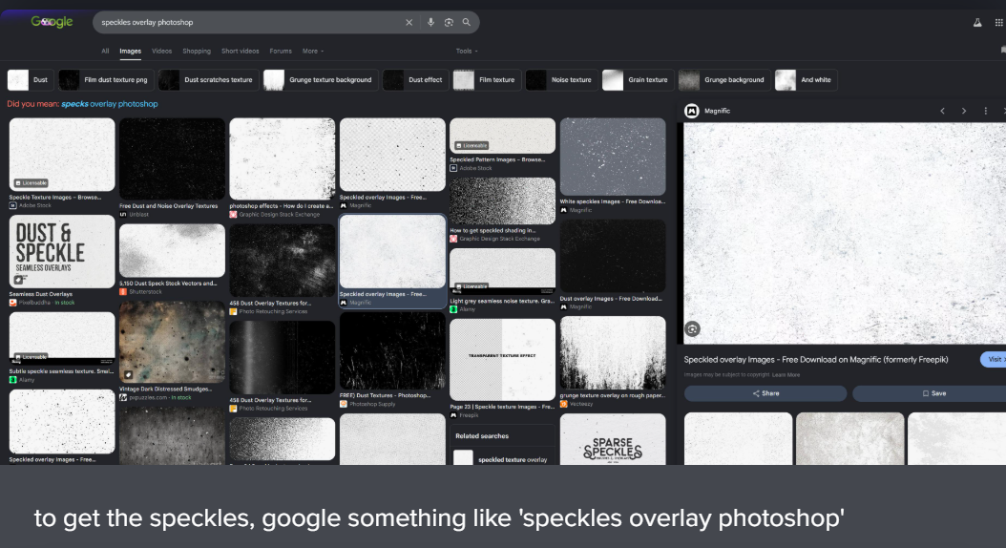1006x548 pixels.
Task: Click the Share button
Action: click(765, 393)
